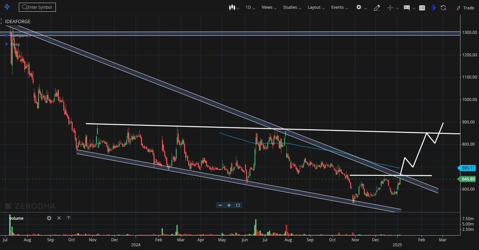Image resolution: width=479 pixels, height=250 pixels.
Task: Expand the crosshair dropdown arrow
Action: pos(398,8)
